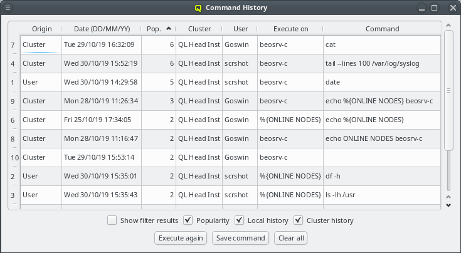Click date 'Tue 29/10/19 15:53:14'
Image resolution: width=461 pixels, height=253 pixels.
pos(102,157)
